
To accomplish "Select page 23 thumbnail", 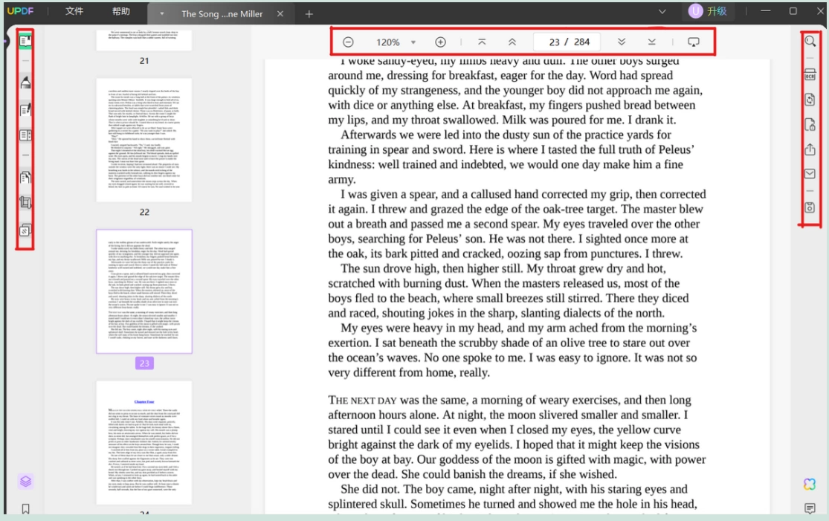I will (144, 291).
